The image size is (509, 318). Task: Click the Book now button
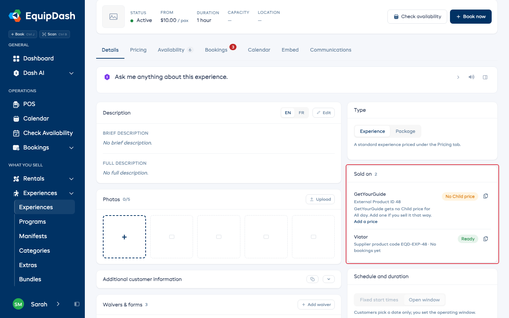(x=471, y=17)
